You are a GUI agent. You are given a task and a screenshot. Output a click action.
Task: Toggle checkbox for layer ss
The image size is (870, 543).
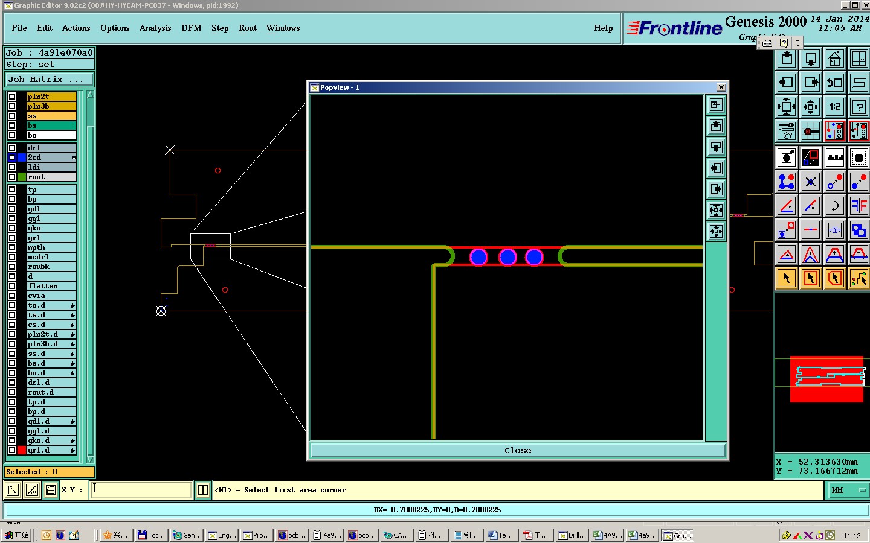pos(12,116)
